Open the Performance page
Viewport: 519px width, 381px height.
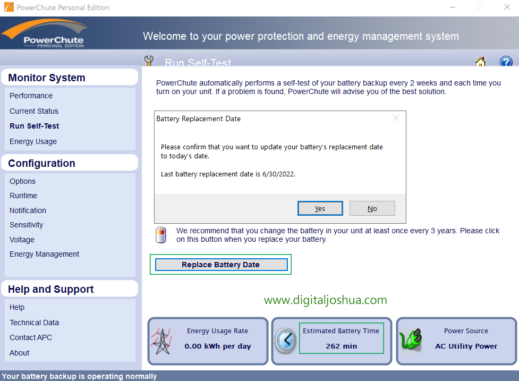(31, 96)
